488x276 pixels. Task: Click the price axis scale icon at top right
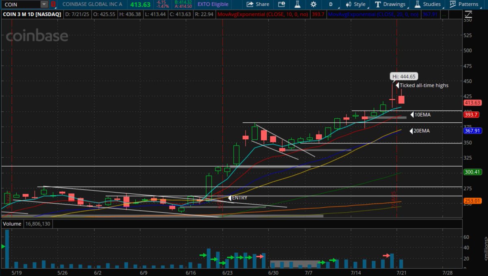(x=468, y=15)
